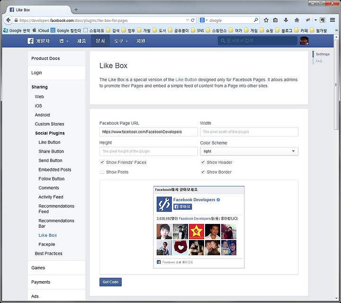The image size is (341, 303).
Task: Click the Facebook Developers page logo in preview
Action: (164, 204)
